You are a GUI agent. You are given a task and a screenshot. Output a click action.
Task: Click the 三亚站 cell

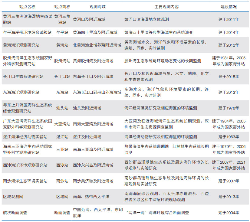coord(62,149)
